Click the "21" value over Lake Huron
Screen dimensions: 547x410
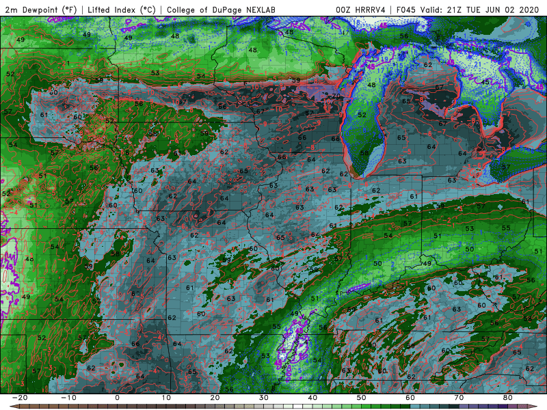tap(477, 64)
